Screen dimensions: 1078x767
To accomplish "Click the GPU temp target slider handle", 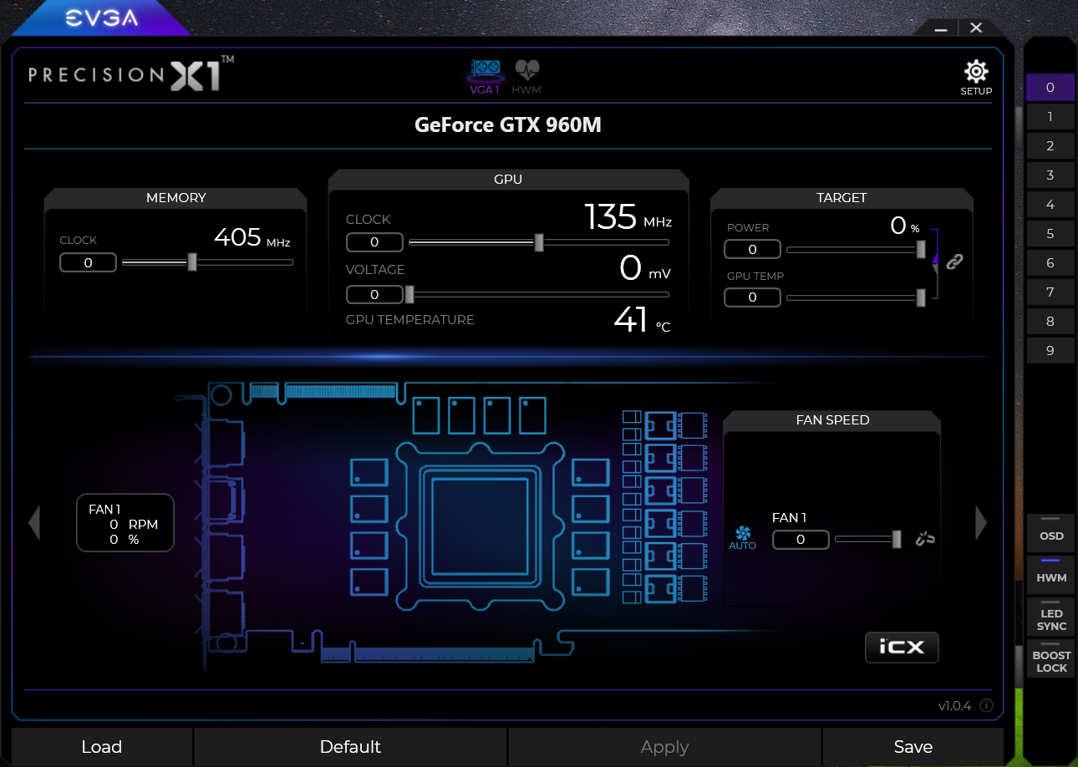I will [921, 297].
